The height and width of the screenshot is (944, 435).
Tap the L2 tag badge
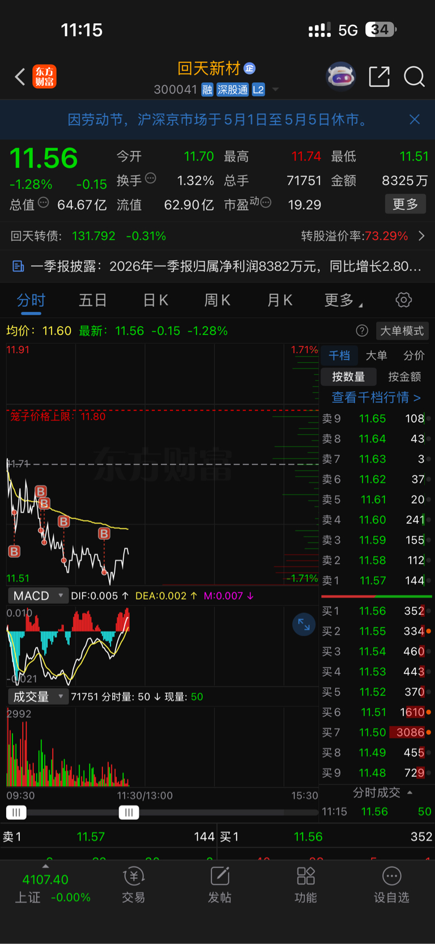point(258,90)
